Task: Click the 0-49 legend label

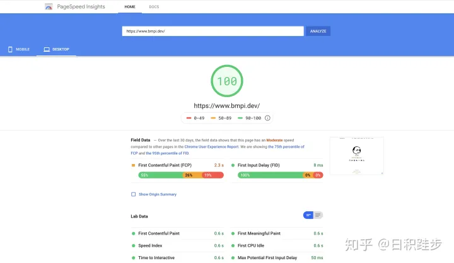Action: coord(199,118)
